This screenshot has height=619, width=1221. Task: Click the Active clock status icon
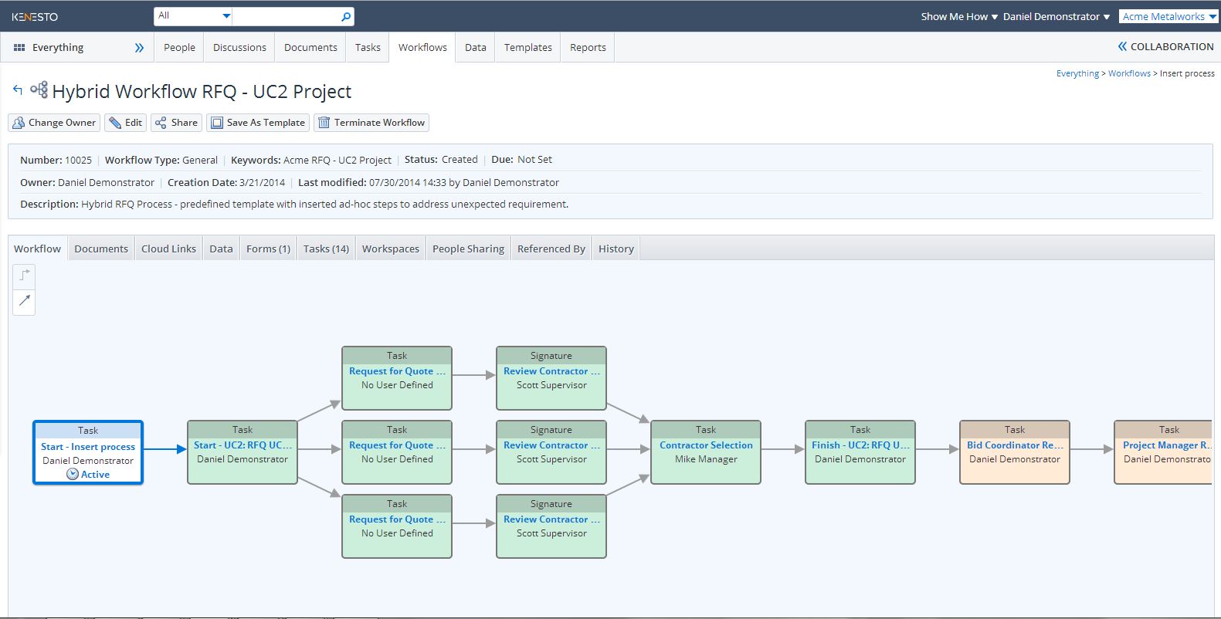tap(73, 475)
